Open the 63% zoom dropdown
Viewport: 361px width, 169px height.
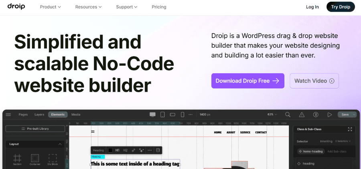(272, 115)
